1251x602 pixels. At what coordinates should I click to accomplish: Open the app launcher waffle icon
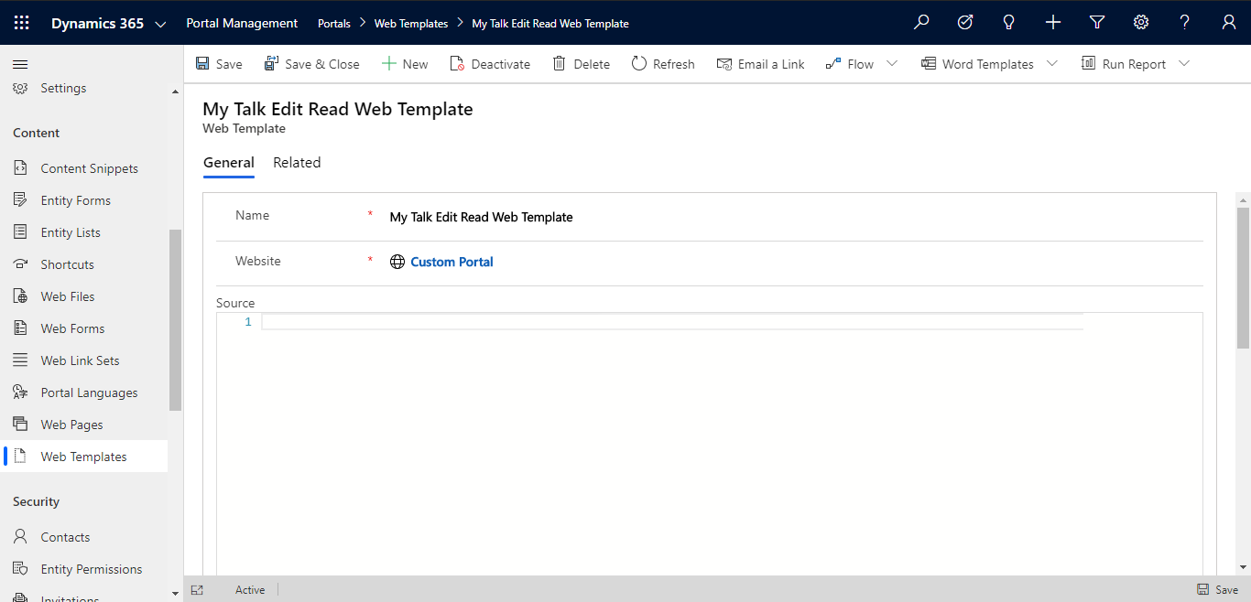[21, 22]
